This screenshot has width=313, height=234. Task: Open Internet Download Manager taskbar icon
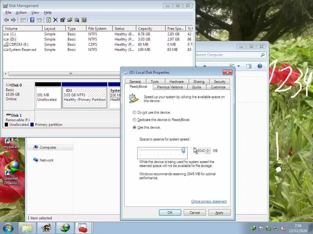pos(65,228)
